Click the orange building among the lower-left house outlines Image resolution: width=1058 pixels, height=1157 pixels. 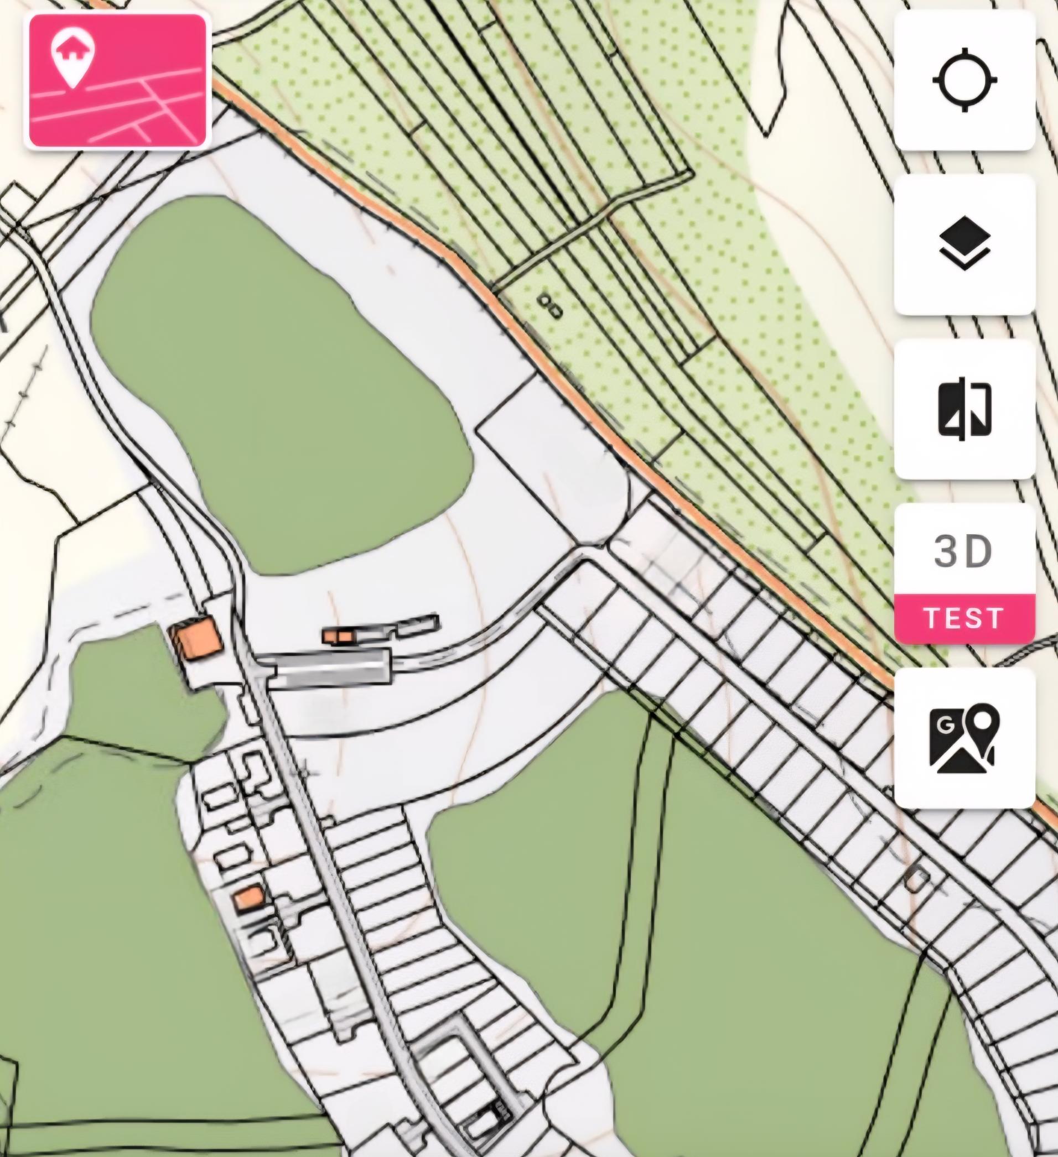click(250, 898)
